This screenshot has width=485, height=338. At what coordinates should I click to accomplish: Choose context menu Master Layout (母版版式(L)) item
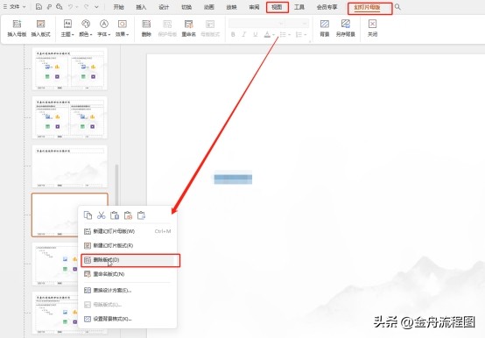coord(128,305)
